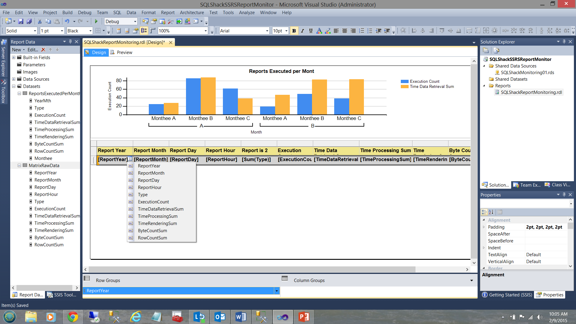Screen dimensions: 576x324
Task: Toggle Bold formatting button
Action: [294, 31]
